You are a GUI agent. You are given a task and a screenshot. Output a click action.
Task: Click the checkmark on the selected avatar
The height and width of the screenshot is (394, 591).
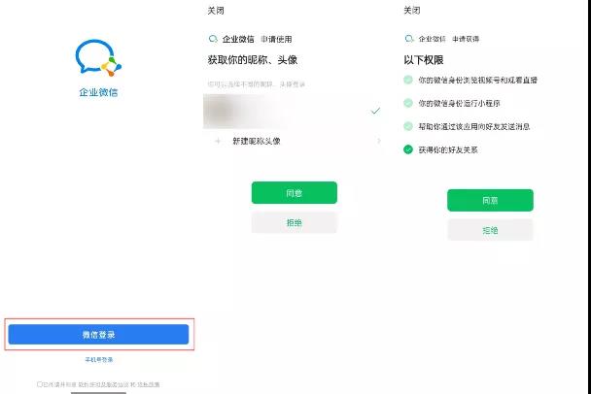pyautogui.click(x=375, y=111)
